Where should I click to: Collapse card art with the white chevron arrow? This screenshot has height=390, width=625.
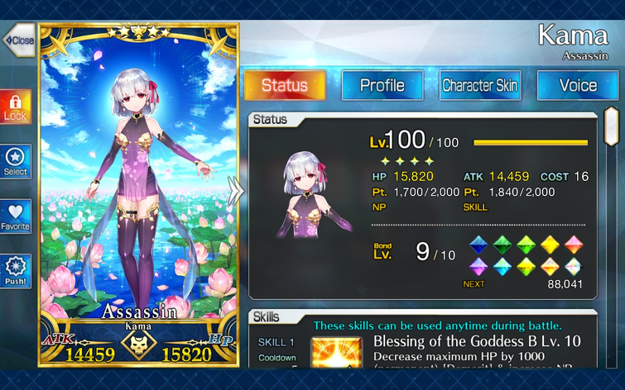pos(235,192)
